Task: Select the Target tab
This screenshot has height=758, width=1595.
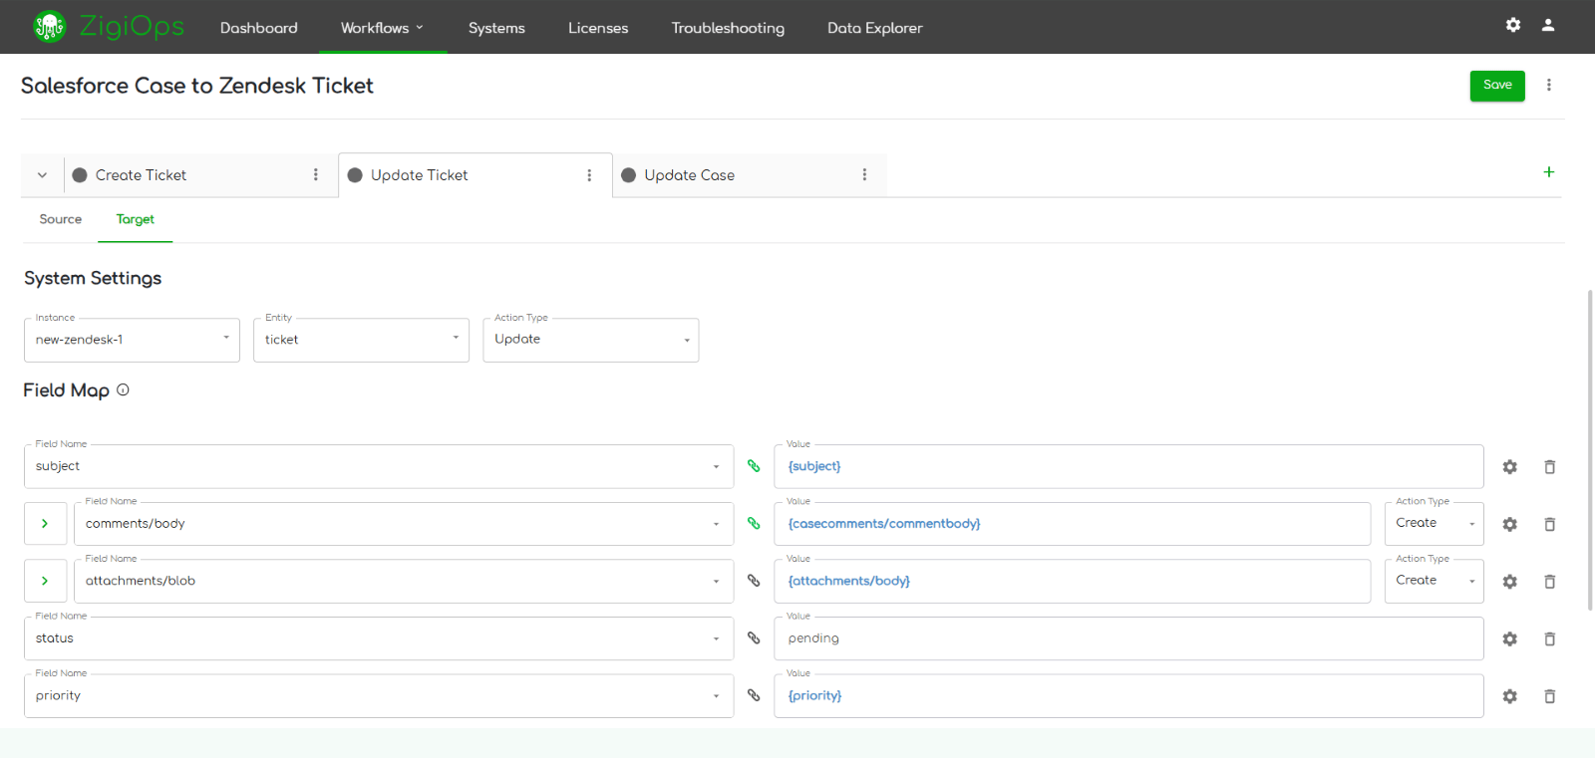Action: 136,219
